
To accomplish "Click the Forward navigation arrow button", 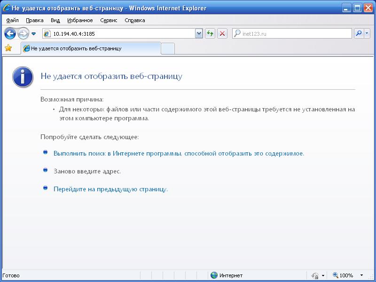I will (x=23, y=33).
